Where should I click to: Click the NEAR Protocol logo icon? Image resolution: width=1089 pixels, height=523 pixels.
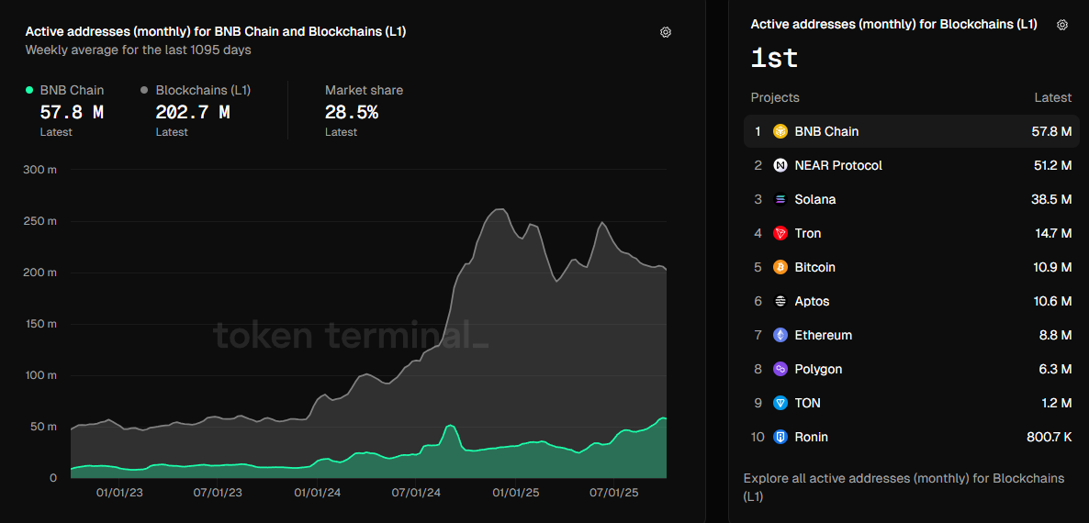780,165
